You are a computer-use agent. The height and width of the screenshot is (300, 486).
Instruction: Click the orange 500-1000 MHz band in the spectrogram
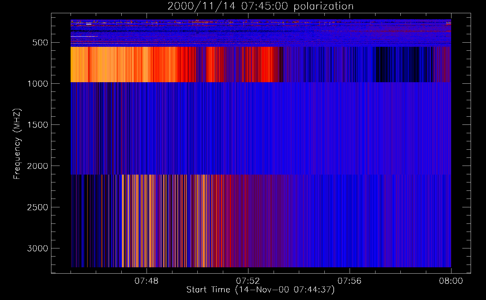[x=261, y=64]
